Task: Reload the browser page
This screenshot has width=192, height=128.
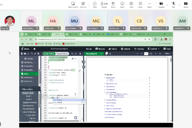Action: click(x=31, y=39)
